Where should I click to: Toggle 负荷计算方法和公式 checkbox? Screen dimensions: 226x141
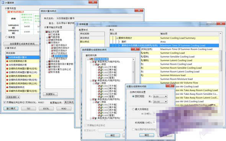tap(49, 70)
